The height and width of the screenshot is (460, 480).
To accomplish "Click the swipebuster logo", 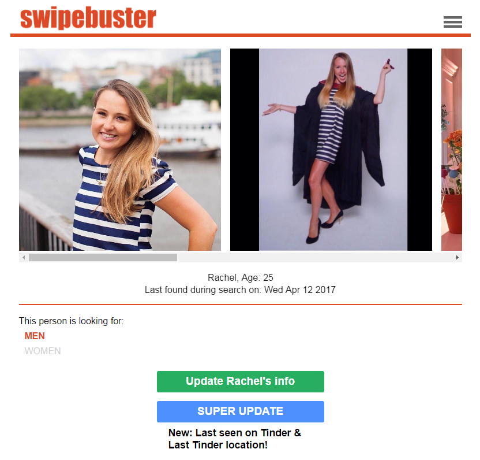I will click(x=88, y=18).
